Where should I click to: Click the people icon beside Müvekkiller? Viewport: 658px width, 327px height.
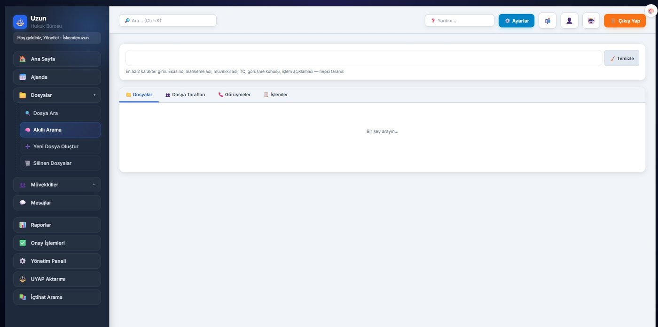[x=23, y=185]
